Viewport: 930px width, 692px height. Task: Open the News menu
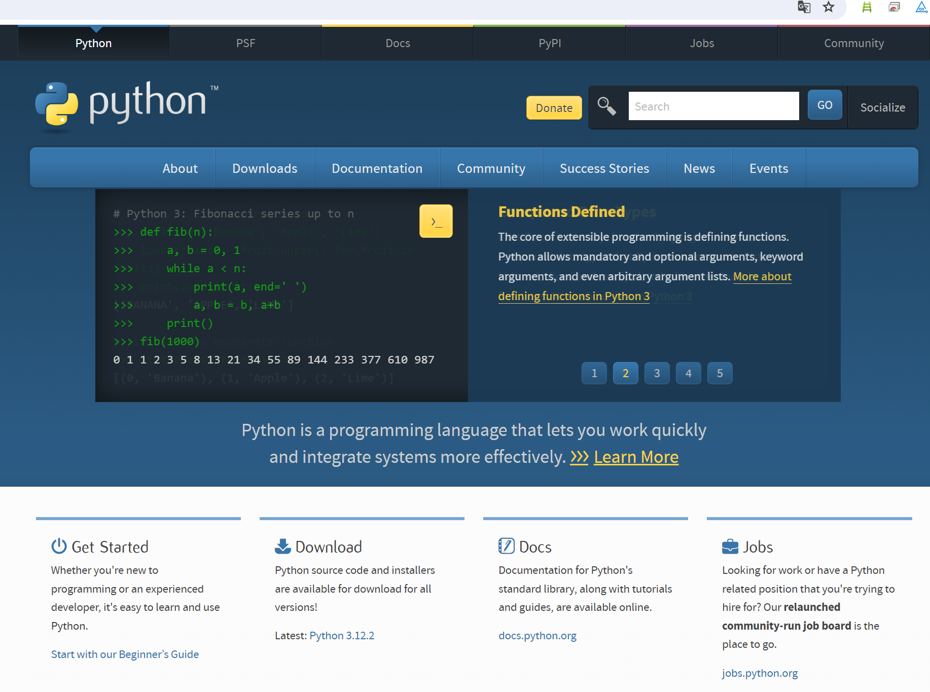coord(699,168)
